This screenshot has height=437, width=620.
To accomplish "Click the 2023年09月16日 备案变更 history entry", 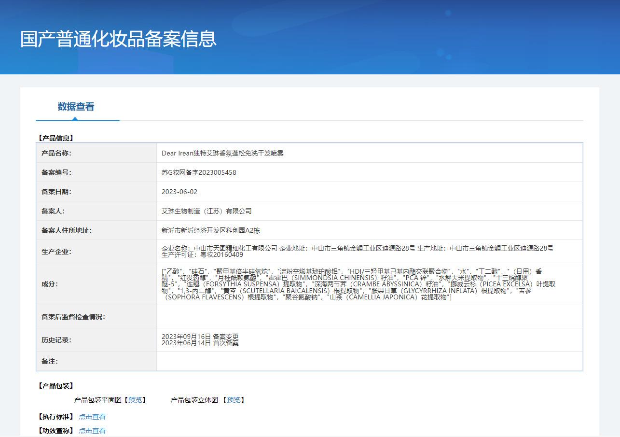I will coord(200,337).
